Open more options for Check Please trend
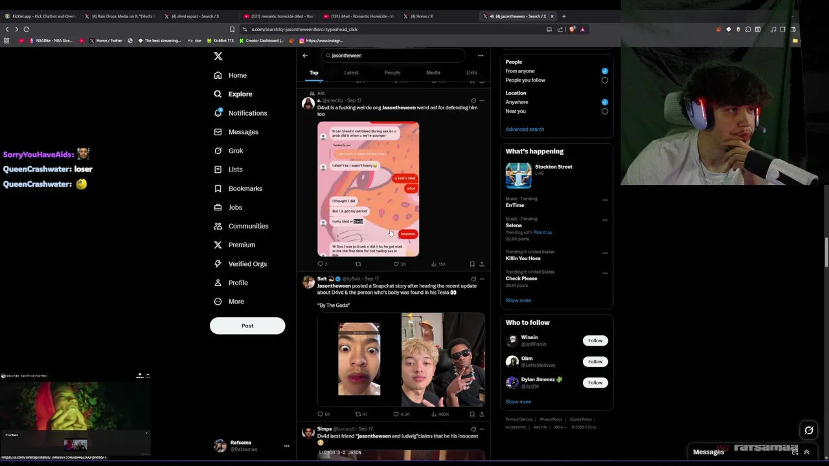The height and width of the screenshot is (466, 829). 605,273
